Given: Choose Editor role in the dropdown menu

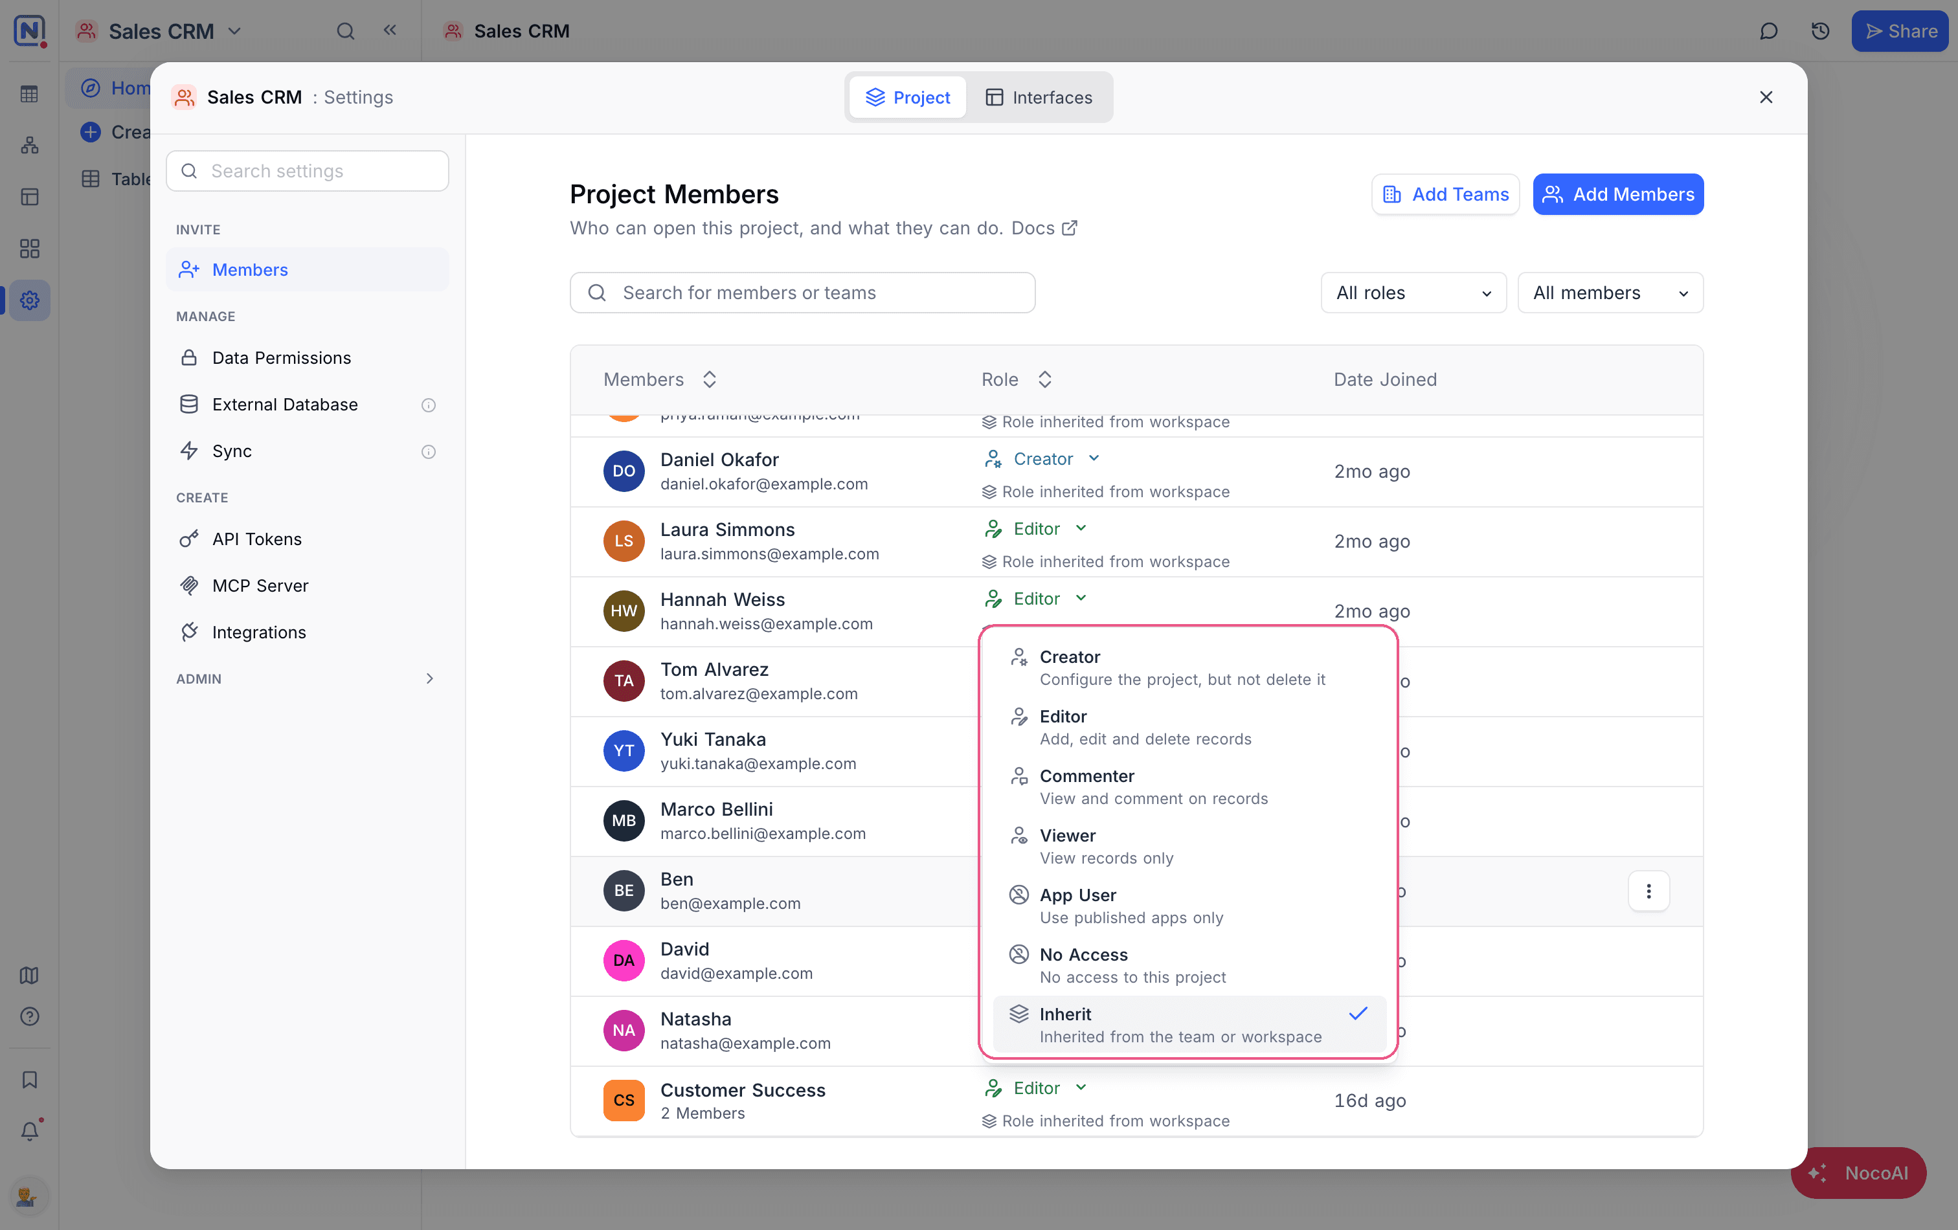Looking at the screenshot, I should [x=1189, y=727].
